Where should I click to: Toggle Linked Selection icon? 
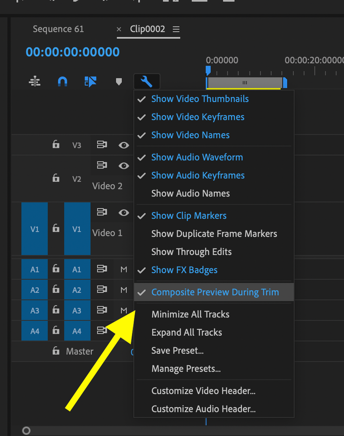[91, 81]
